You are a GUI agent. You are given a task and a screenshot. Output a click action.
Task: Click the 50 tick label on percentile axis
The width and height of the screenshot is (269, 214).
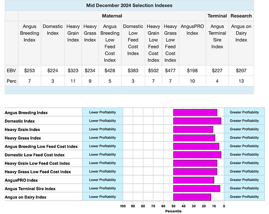point(173,206)
